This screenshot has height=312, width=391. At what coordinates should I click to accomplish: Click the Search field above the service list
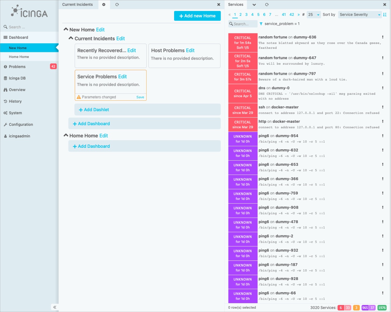[243, 24]
